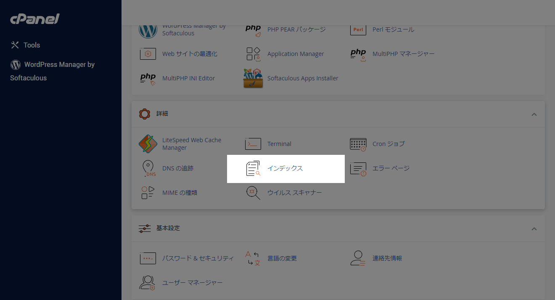Open the ユーザー マネージャー icon
This screenshot has width=555, height=300.
(x=148, y=282)
